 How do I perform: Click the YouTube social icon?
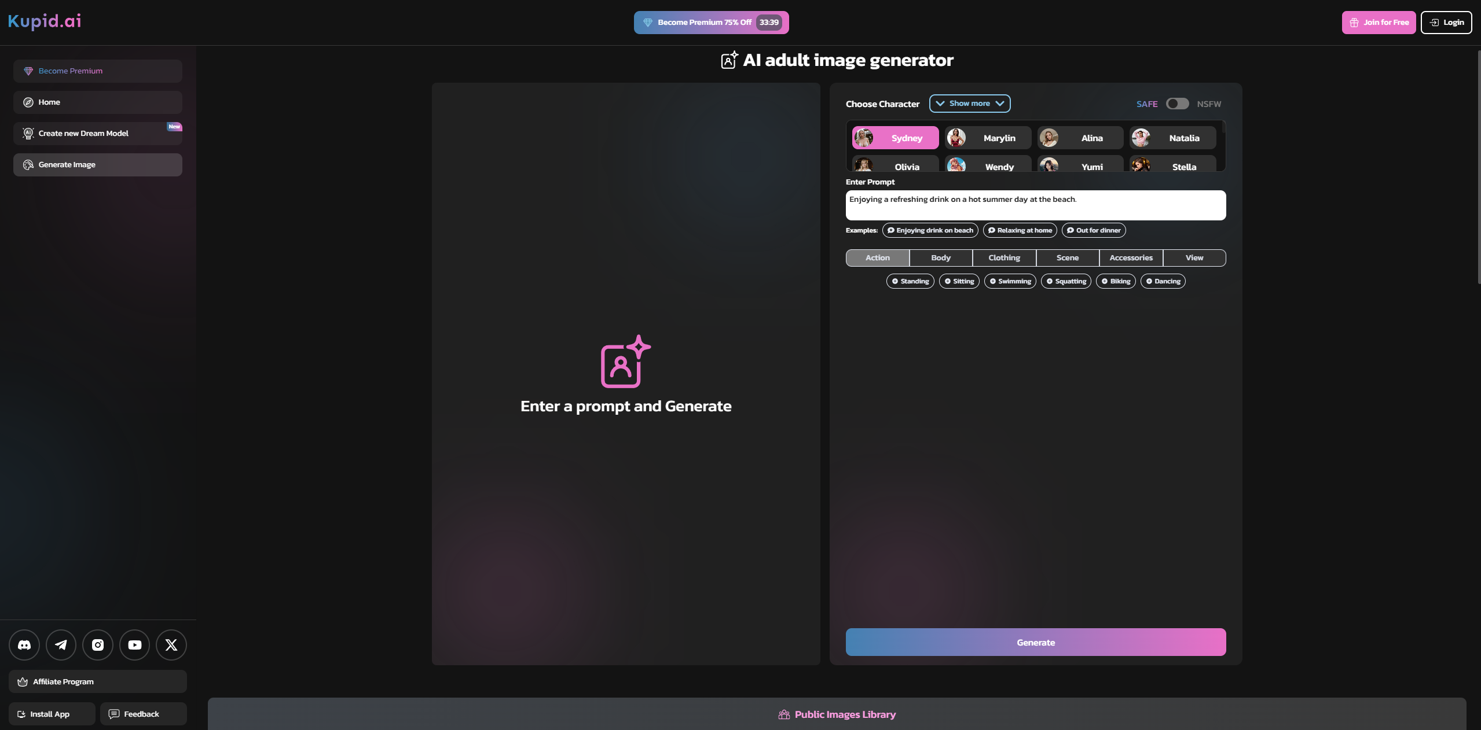pyautogui.click(x=134, y=644)
